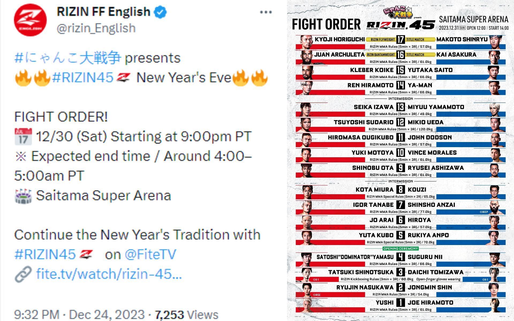Open the three-dot more options menu
The width and height of the screenshot is (514, 321).
point(266,12)
